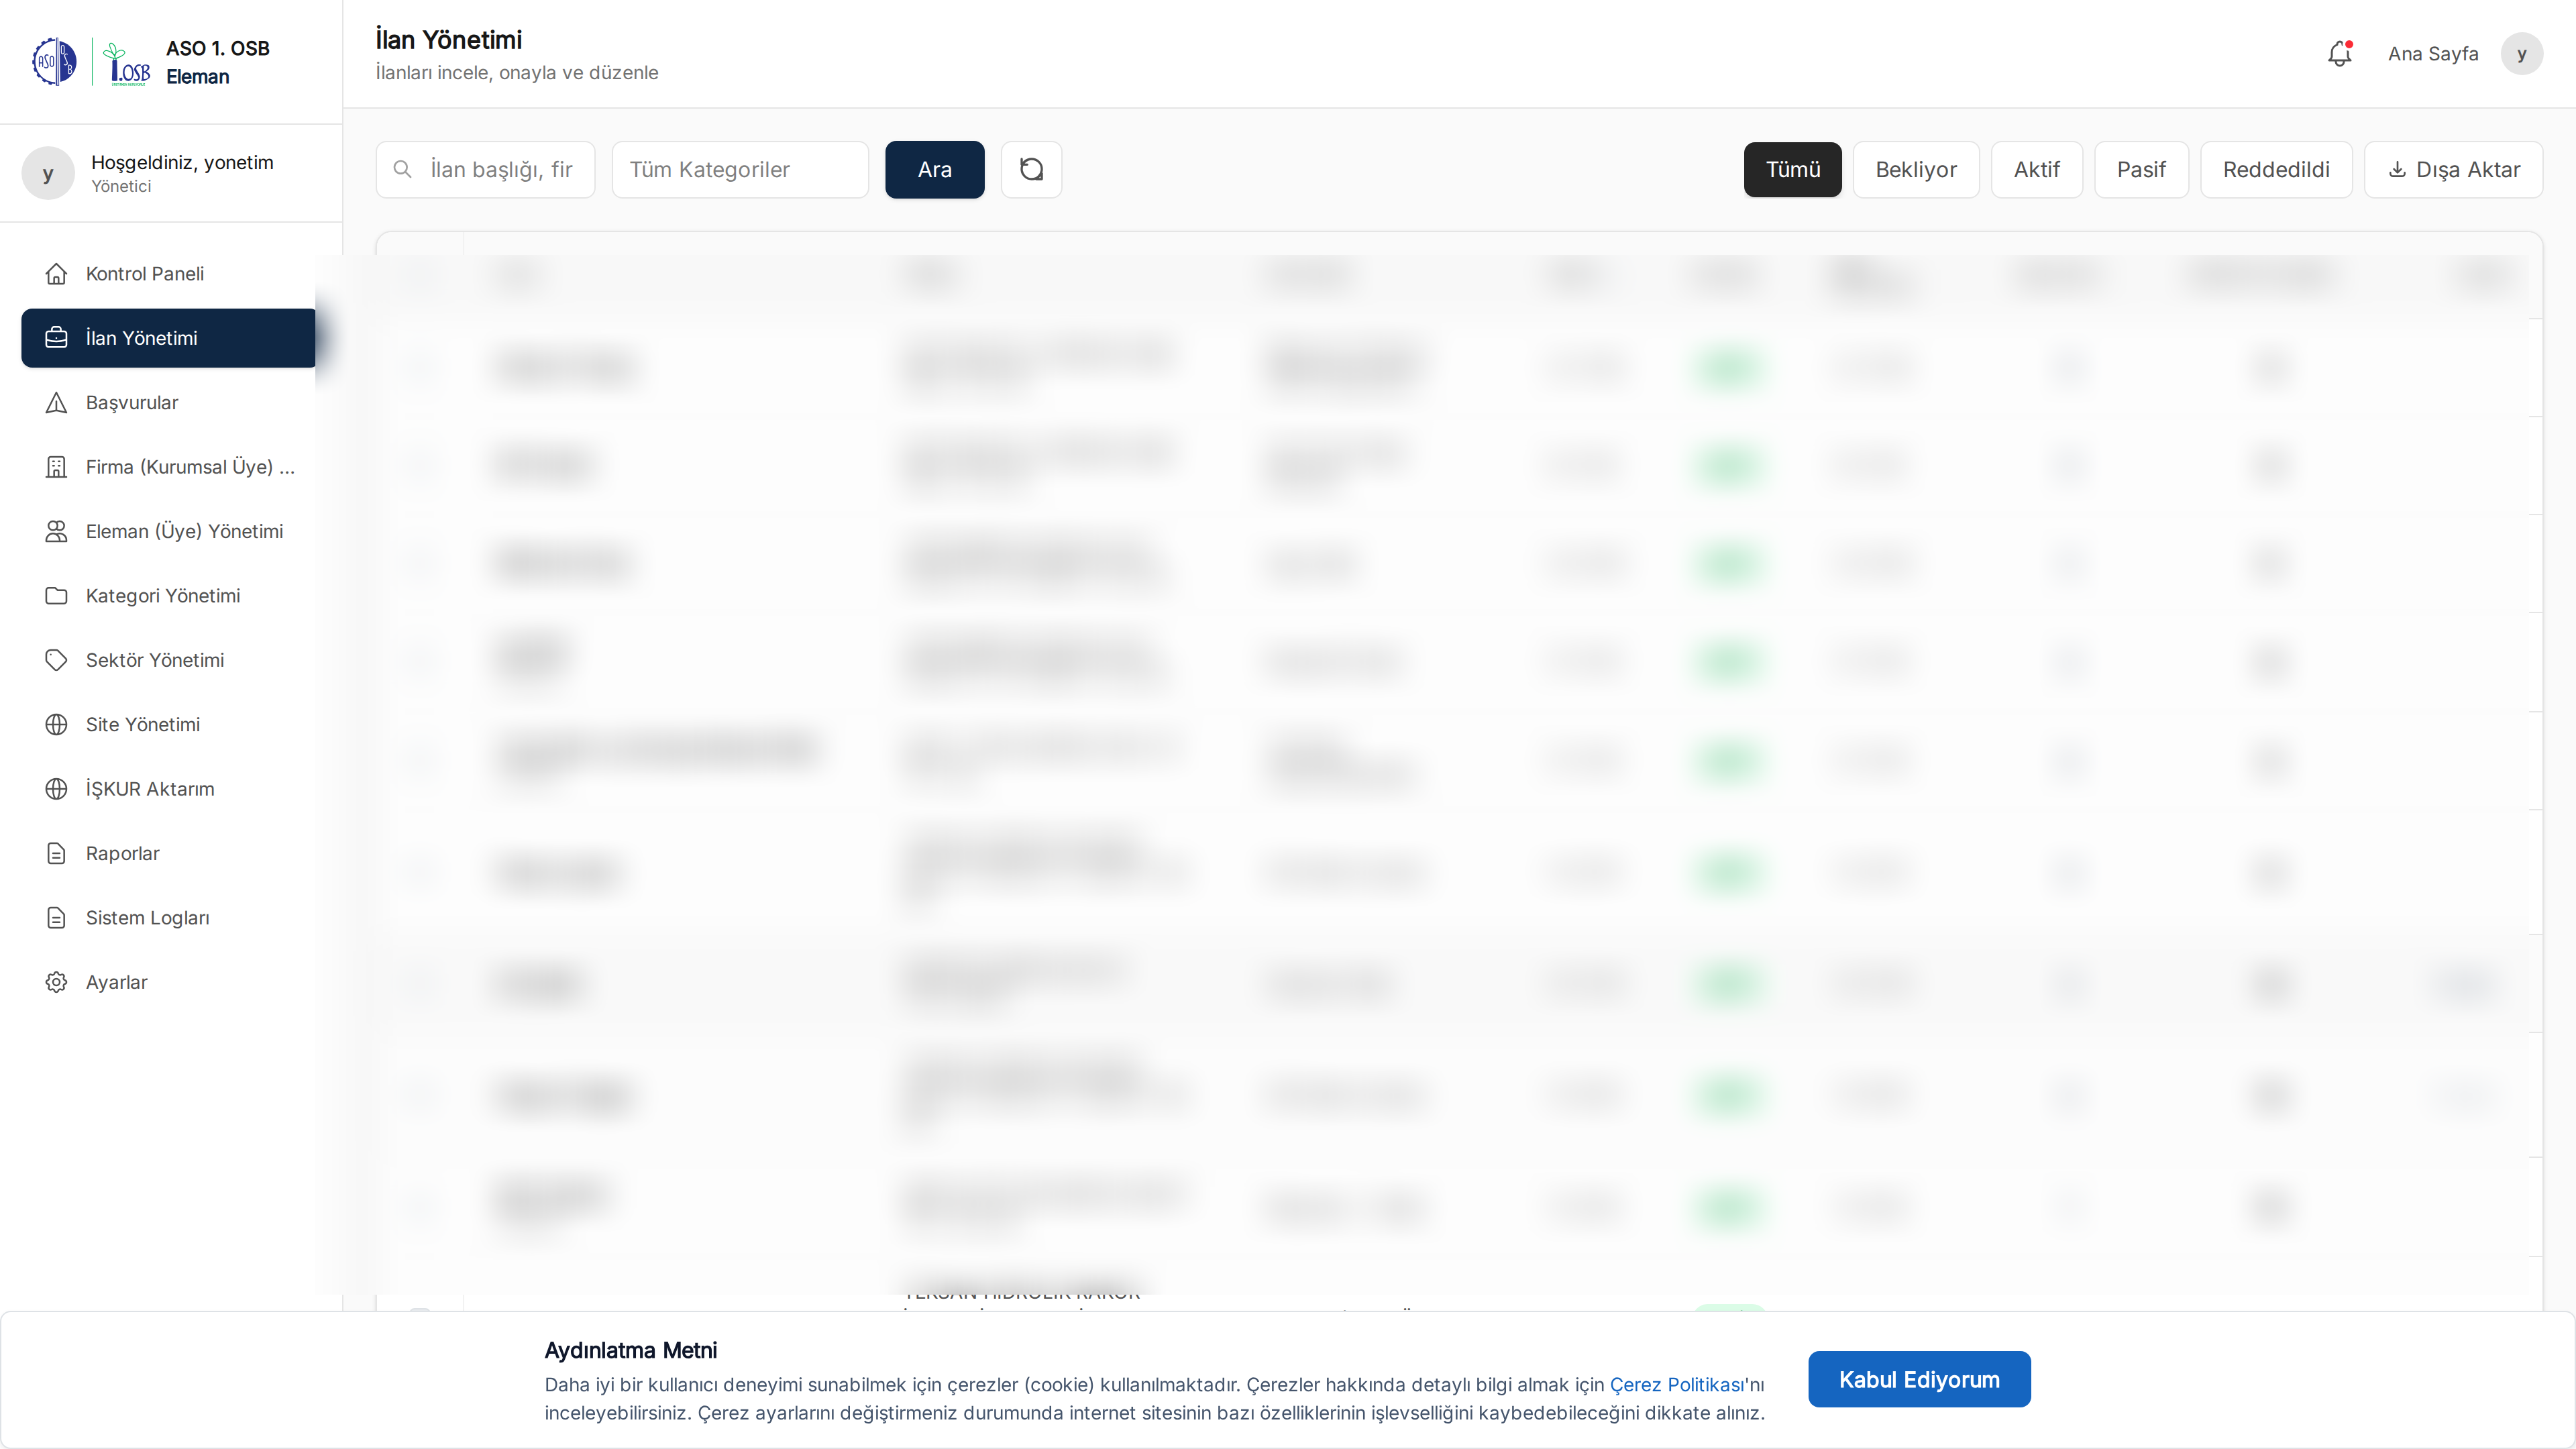Screen dimensions: 2576x1449
Task: Open Kategori Yönetimi section
Action: click(163, 596)
